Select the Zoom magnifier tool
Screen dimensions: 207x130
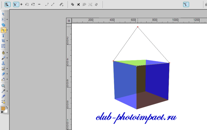3,86
